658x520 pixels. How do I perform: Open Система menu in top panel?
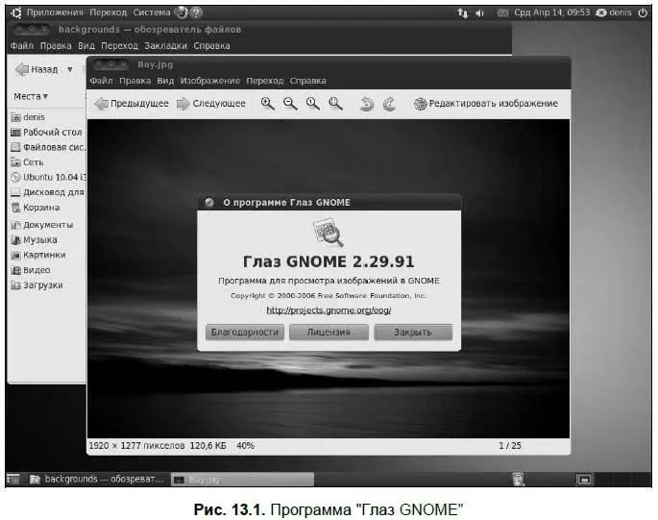tap(152, 12)
